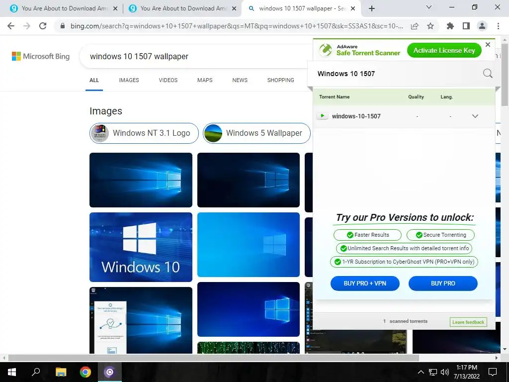The width and height of the screenshot is (509, 382).
Task: Open the dark Windows logo wallpaper thumbnail
Action: click(x=249, y=180)
